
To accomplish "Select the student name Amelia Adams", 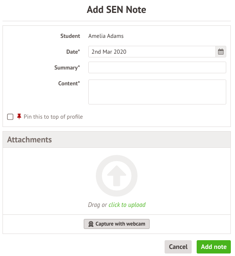I will 106,36.
